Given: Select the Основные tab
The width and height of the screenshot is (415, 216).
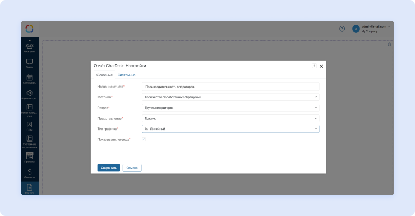Looking at the screenshot, I should (104, 75).
